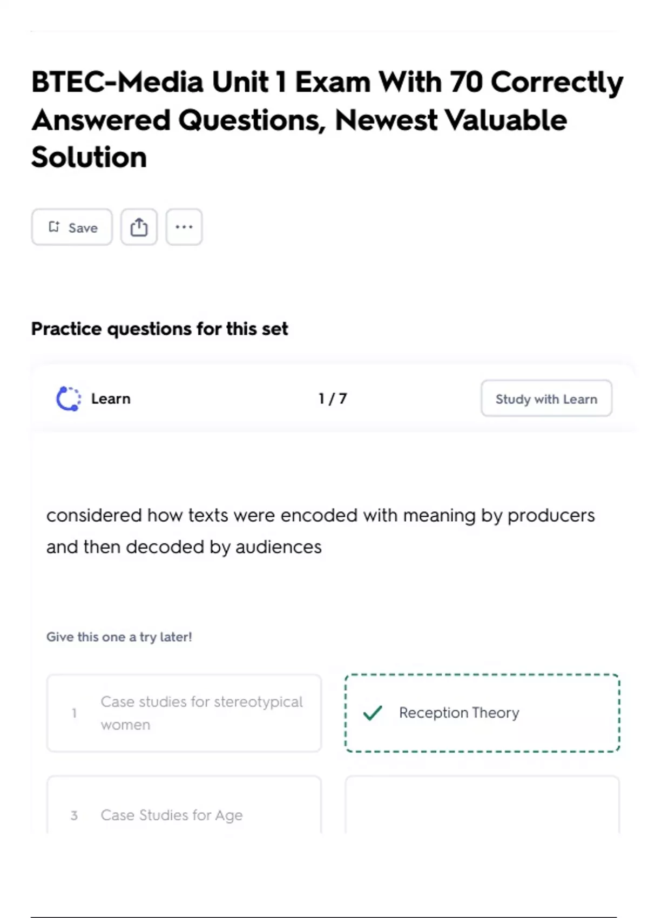Screen dimensions: 648x918
Task: Open the share options icon
Action: point(139,227)
